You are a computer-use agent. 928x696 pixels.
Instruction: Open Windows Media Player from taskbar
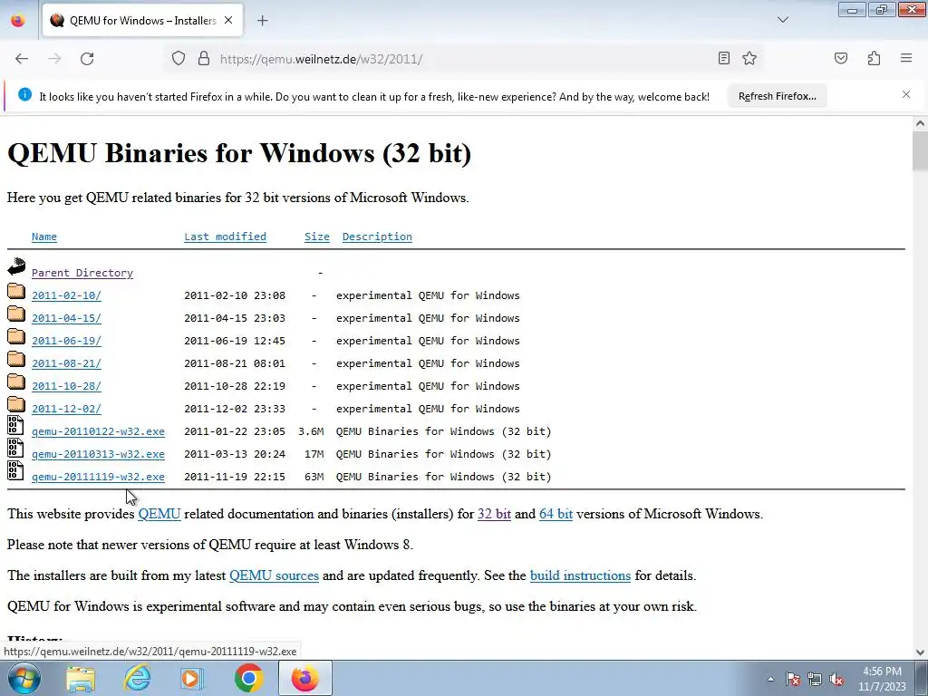[x=191, y=679]
